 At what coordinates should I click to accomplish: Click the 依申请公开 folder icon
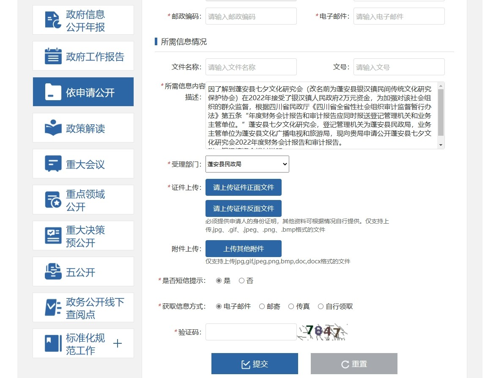[53, 92]
